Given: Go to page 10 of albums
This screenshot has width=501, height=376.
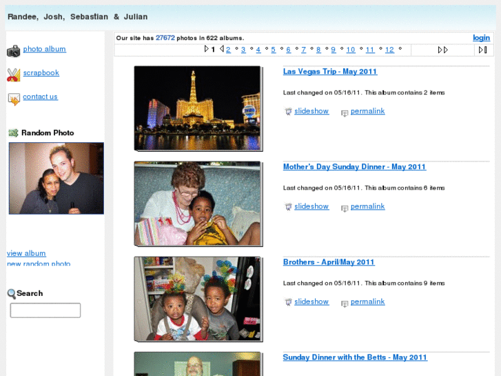Looking at the screenshot, I should coord(351,50).
